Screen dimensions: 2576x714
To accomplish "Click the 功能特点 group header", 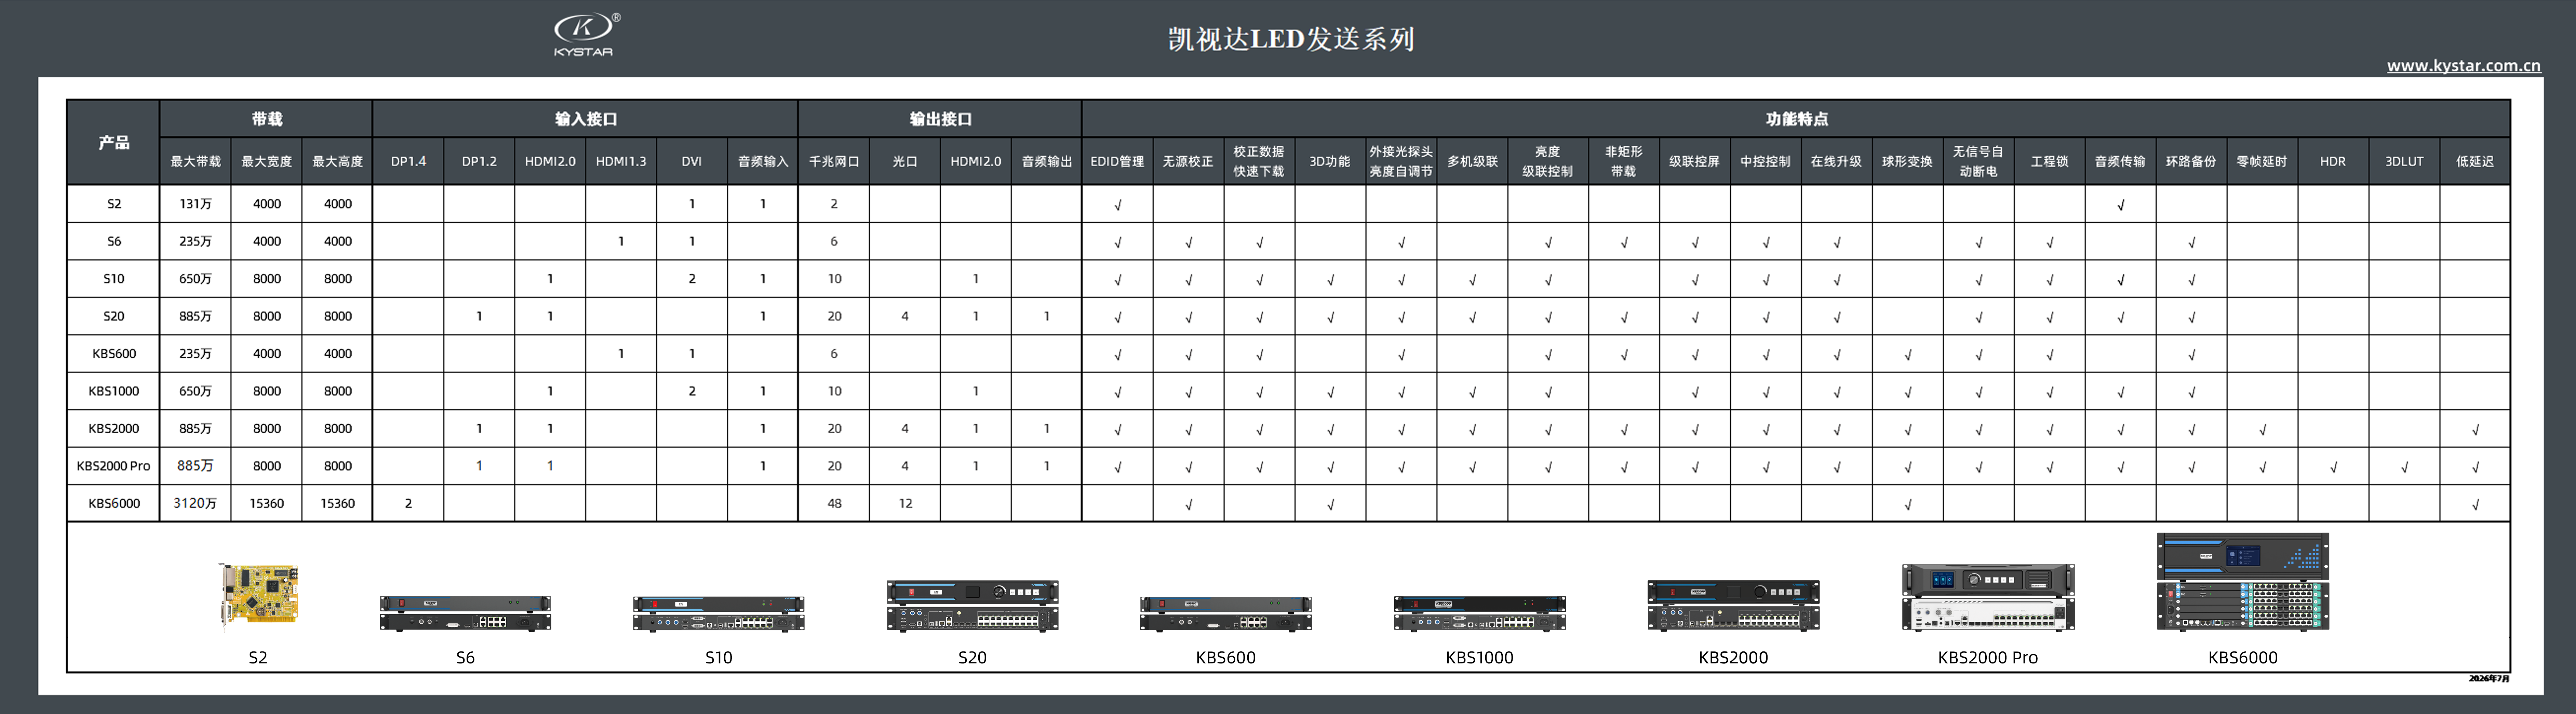I will (x=1796, y=119).
